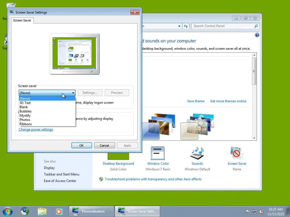Click the theme list scroll down arrow

pyautogui.click(x=254, y=138)
